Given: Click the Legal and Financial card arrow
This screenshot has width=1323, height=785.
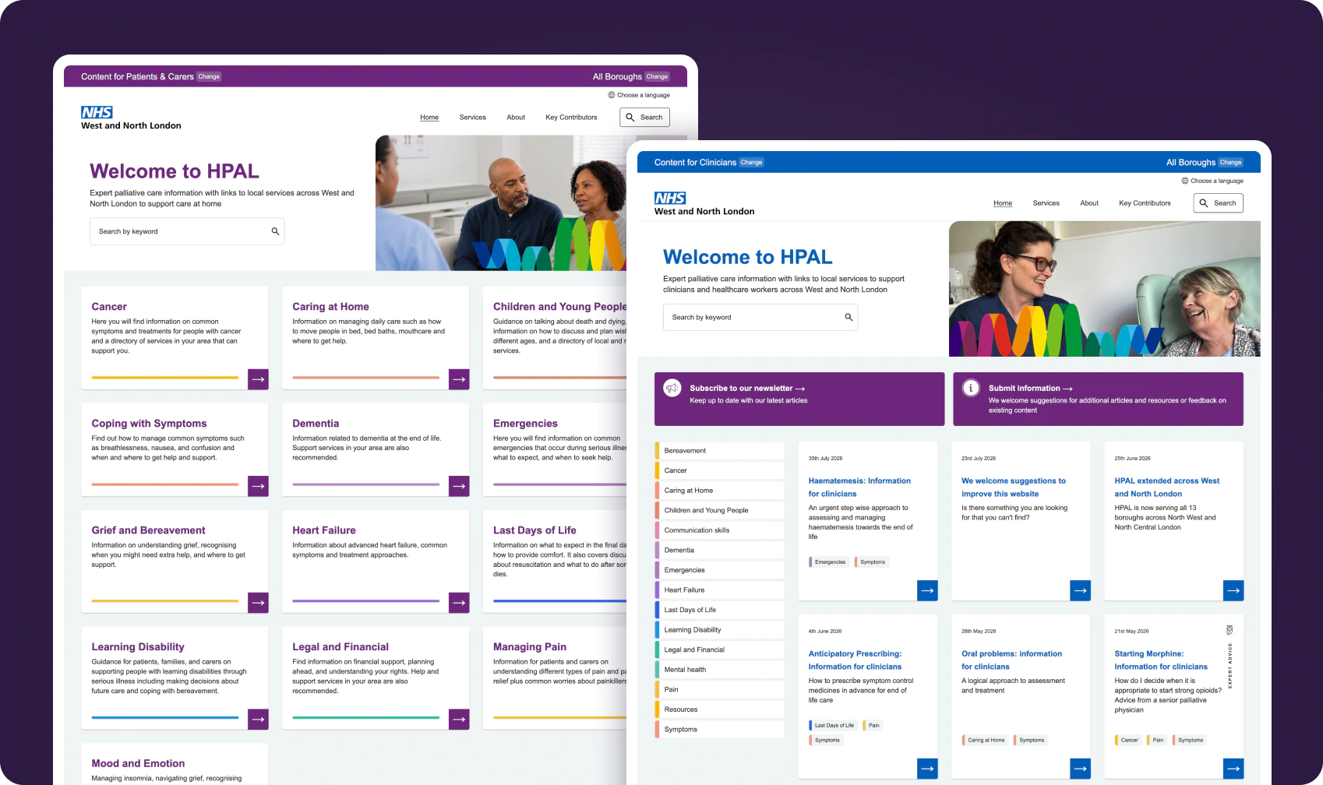Looking at the screenshot, I should coord(459,720).
